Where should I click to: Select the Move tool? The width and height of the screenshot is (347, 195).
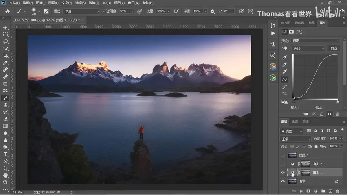(6, 27)
